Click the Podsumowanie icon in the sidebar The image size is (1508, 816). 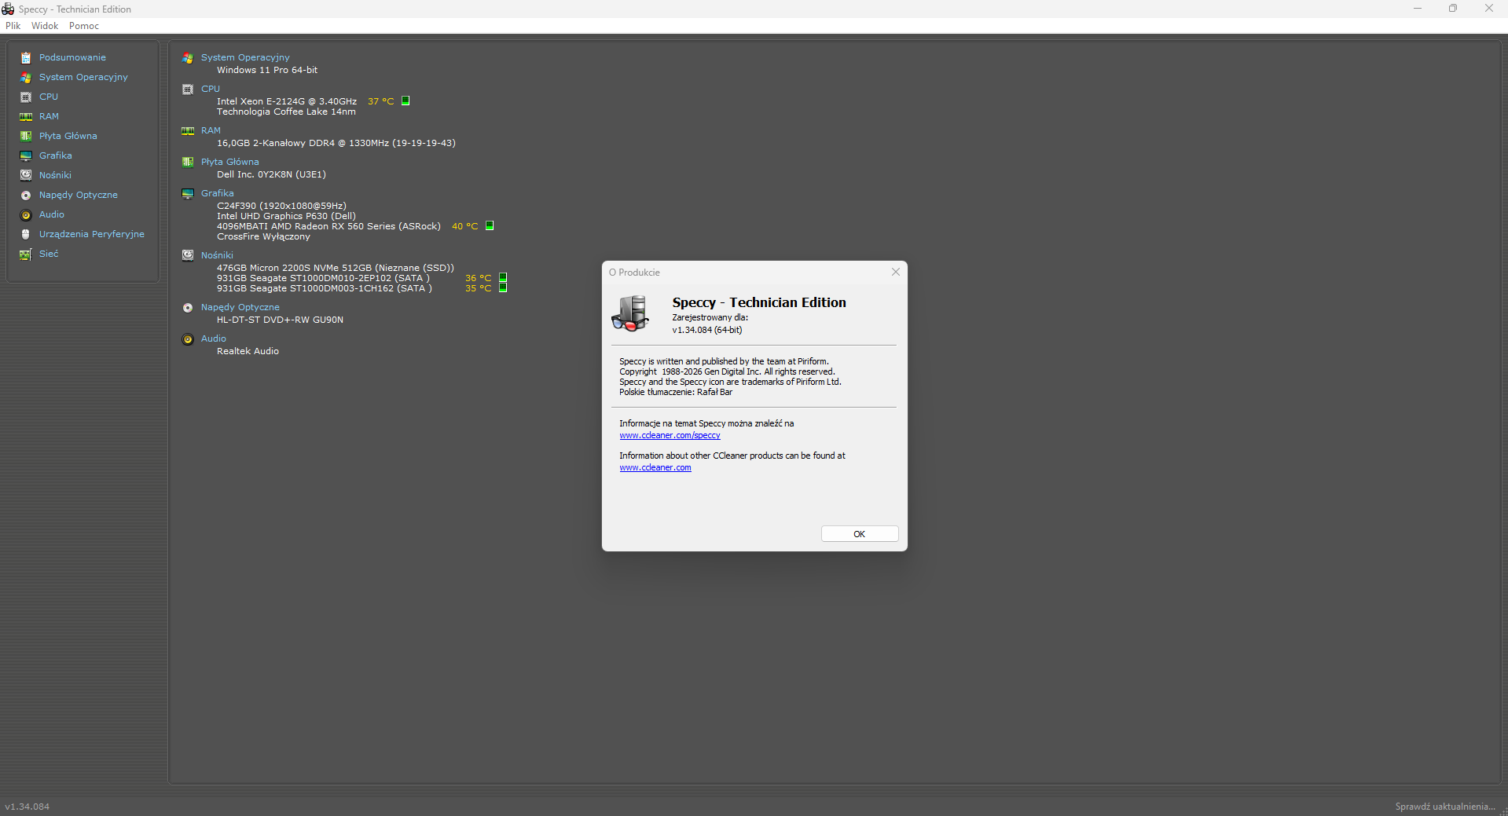click(26, 57)
